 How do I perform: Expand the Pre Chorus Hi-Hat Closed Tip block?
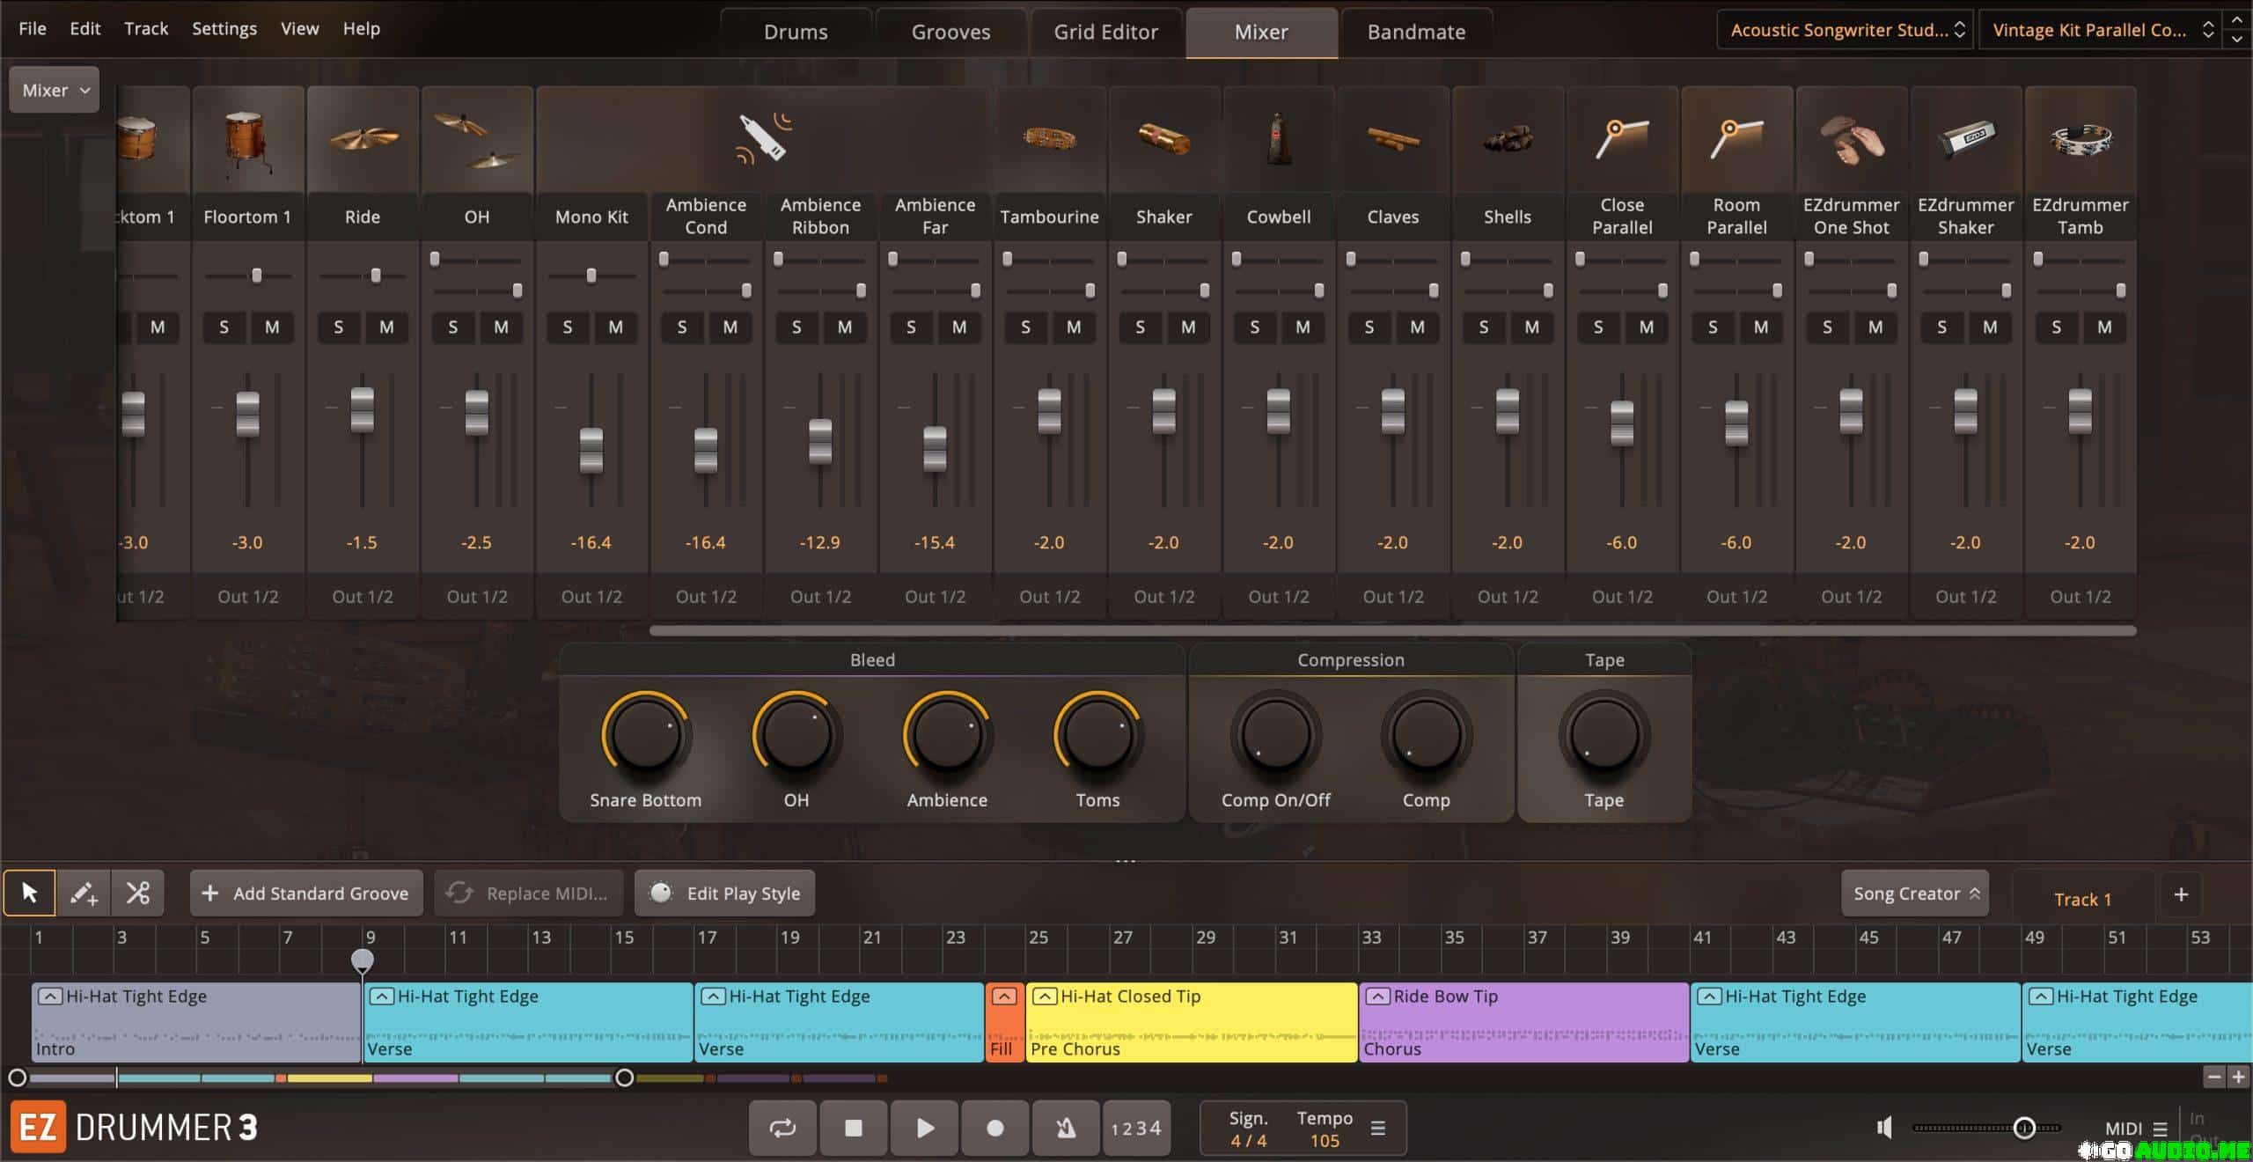[1044, 997]
